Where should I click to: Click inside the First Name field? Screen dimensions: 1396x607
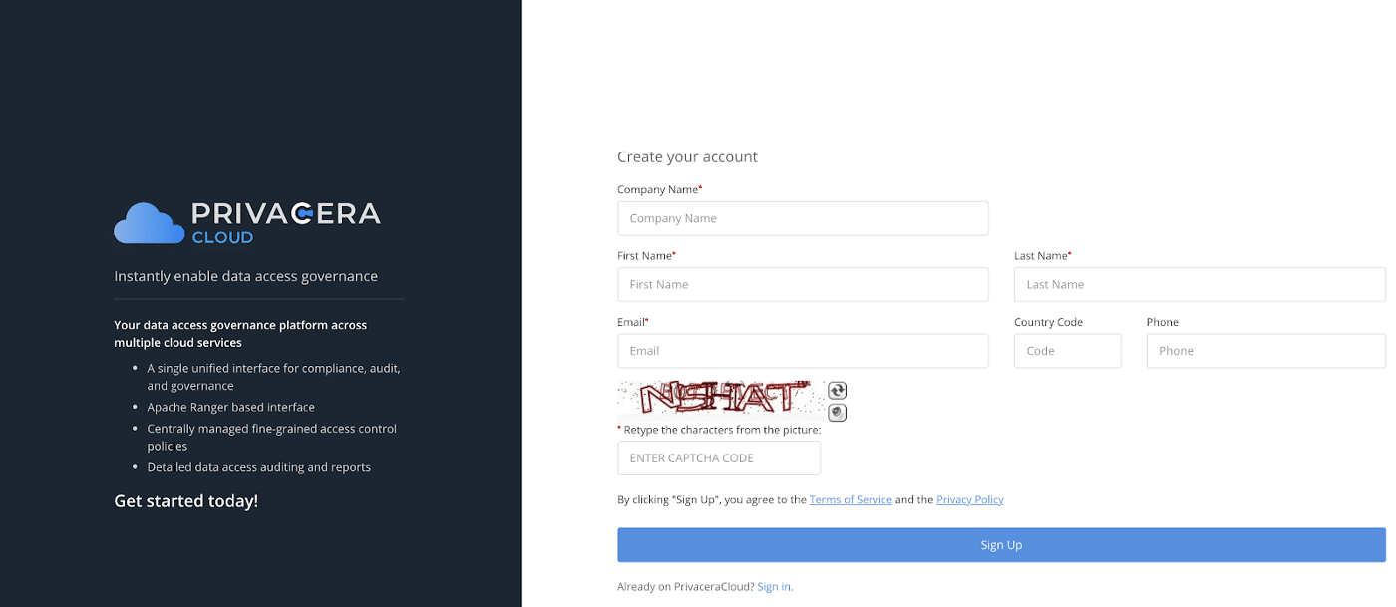(803, 284)
